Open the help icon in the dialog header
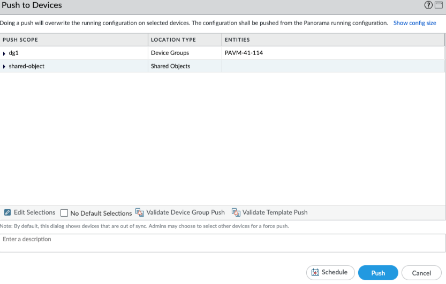The width and height of the screenshot is (446, 284). (x=428, y=5)
